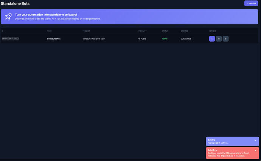Click the Packaging bot archive message
The height and width of the screenshot is (161, 261).
(x=218, y=143)
